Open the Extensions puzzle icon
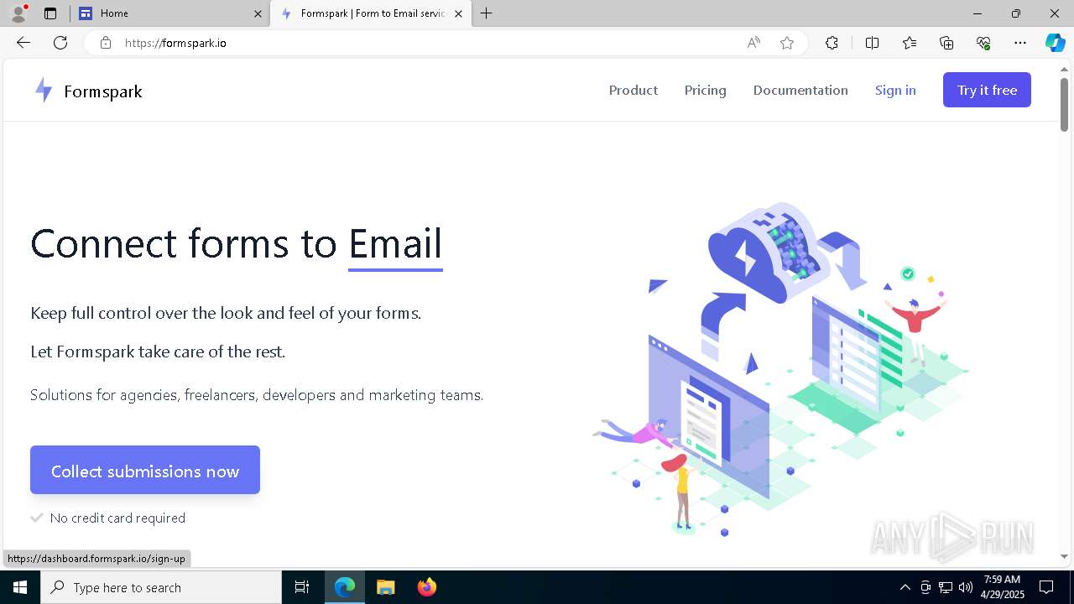The image size is (1074, 604). [x=832, y=43]
